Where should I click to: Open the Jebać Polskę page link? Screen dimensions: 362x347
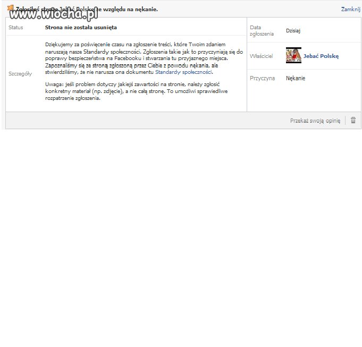(321, 56)
